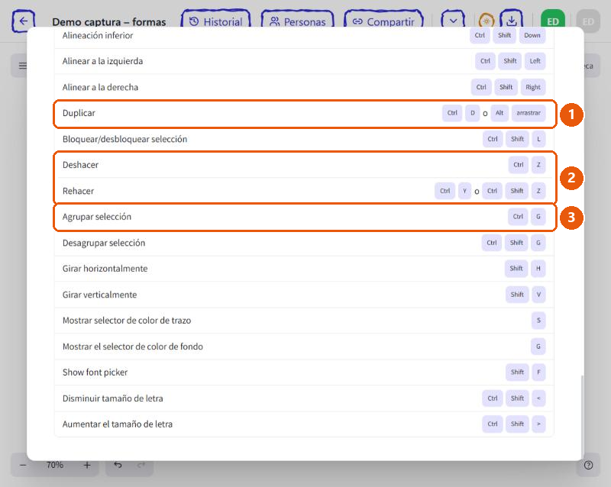The width and height of the screenshot is (611, 487).
Task: Click "Aumentar el tamaño de letra" label
Action: pyautogui.click(x=118, y=424)
